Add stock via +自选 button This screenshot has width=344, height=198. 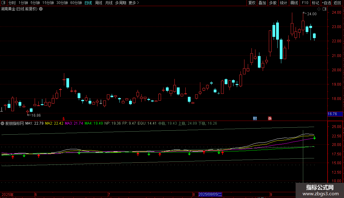(x=326, y=3)
